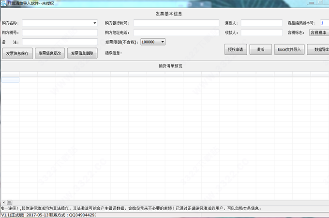The width and height of the screenshot is (329, 218).
Task: Click the 收款人 input field
Action: tap(262, 32)
